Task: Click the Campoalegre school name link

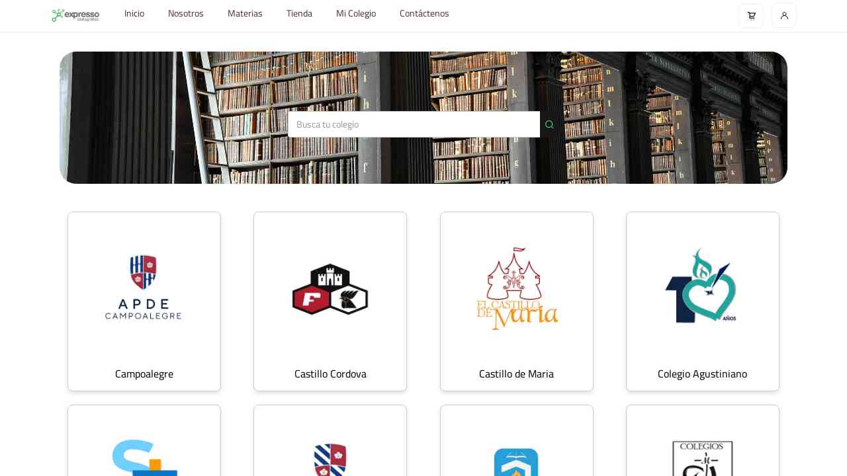Action: [144, 374]
